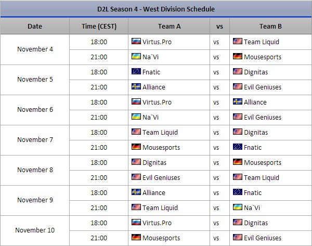Click Evil Geniuses' US flag on November 8
The height and width of the screenshot is (246, 312).
click(136, 177)
